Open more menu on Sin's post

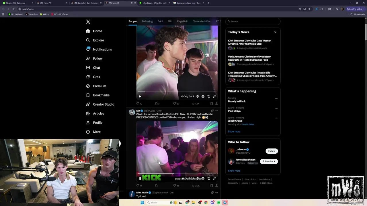click(216, 111)
